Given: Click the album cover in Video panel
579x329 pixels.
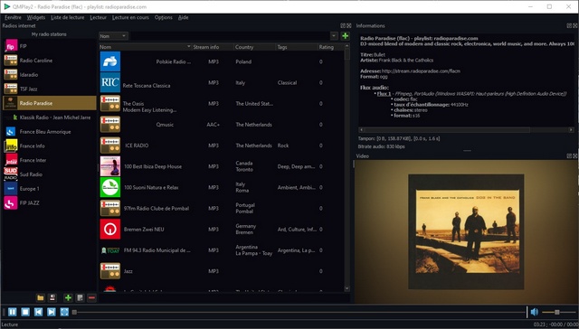Looking at the screenshot, I should point(466,231).
